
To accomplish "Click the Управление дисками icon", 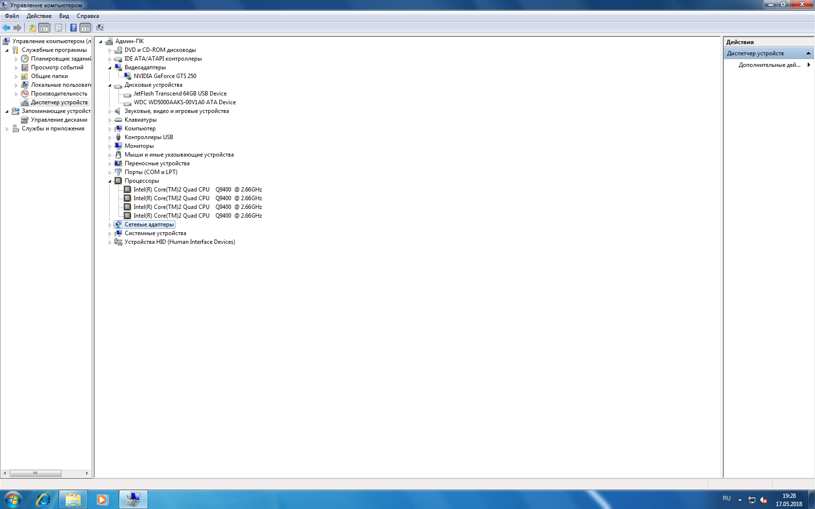I will [25, 120].
